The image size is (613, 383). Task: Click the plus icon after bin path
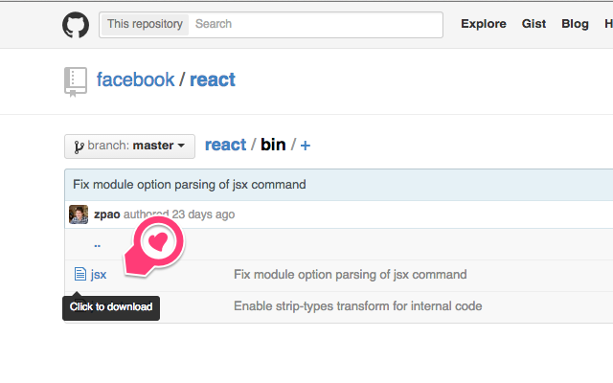[x=306, y=146]
